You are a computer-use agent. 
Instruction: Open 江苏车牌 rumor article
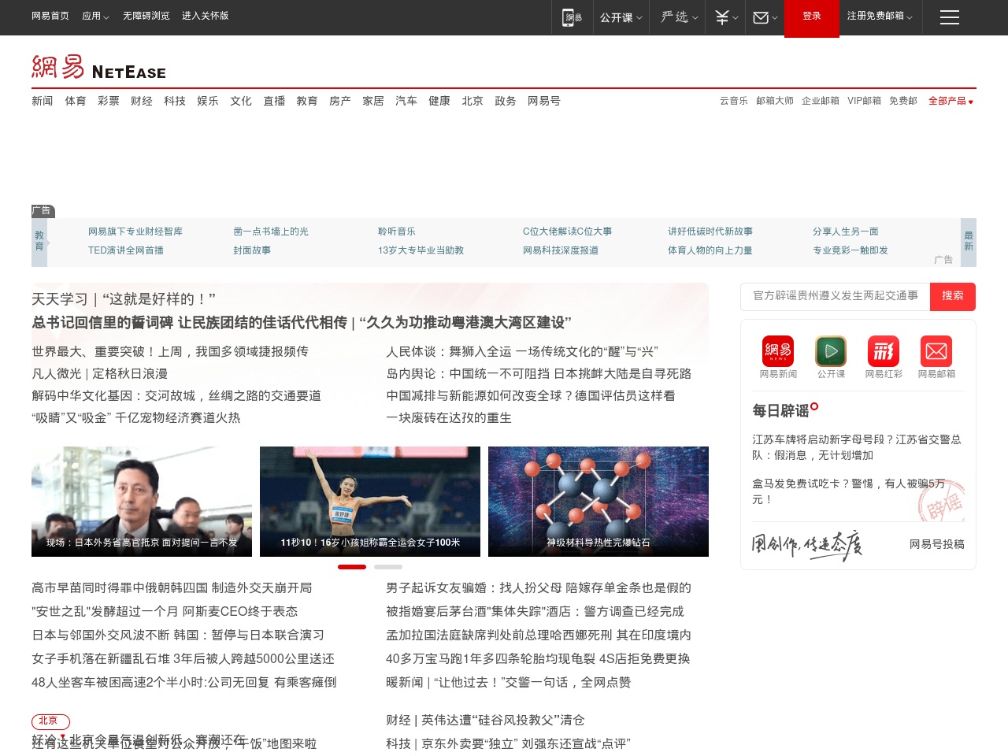click(x=857, y=447)
